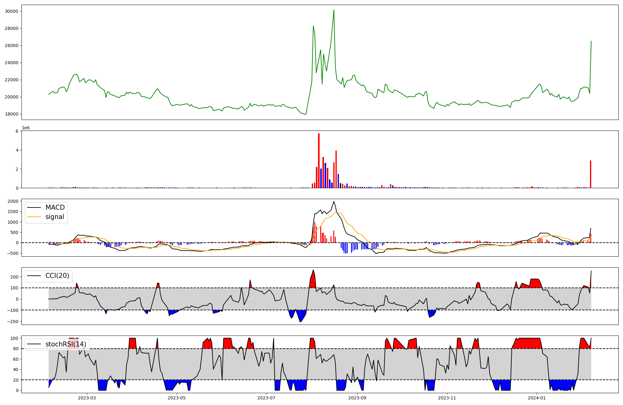Click the 30000 price axis tick label

(x=12, y=12)
